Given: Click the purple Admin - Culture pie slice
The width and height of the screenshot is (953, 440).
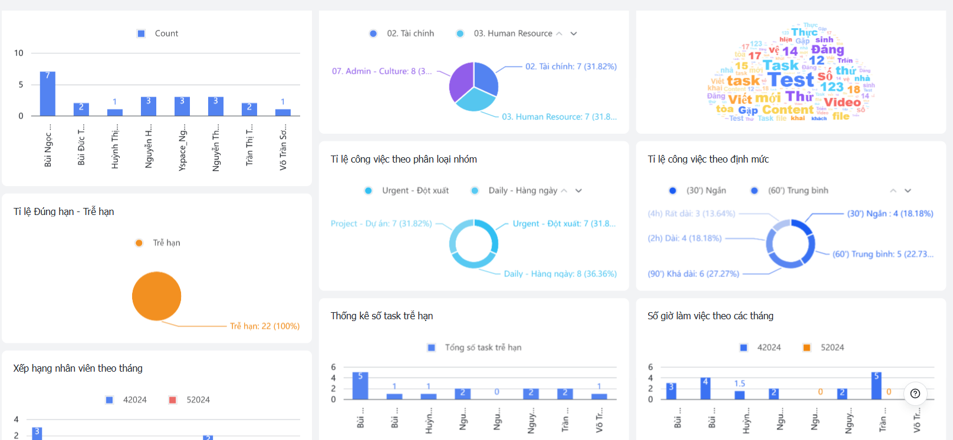Looking at the screenshot, I should pyautogui.click(x=461, y=82).
